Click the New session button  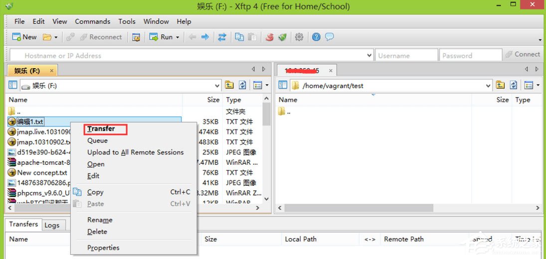[24, 37]
